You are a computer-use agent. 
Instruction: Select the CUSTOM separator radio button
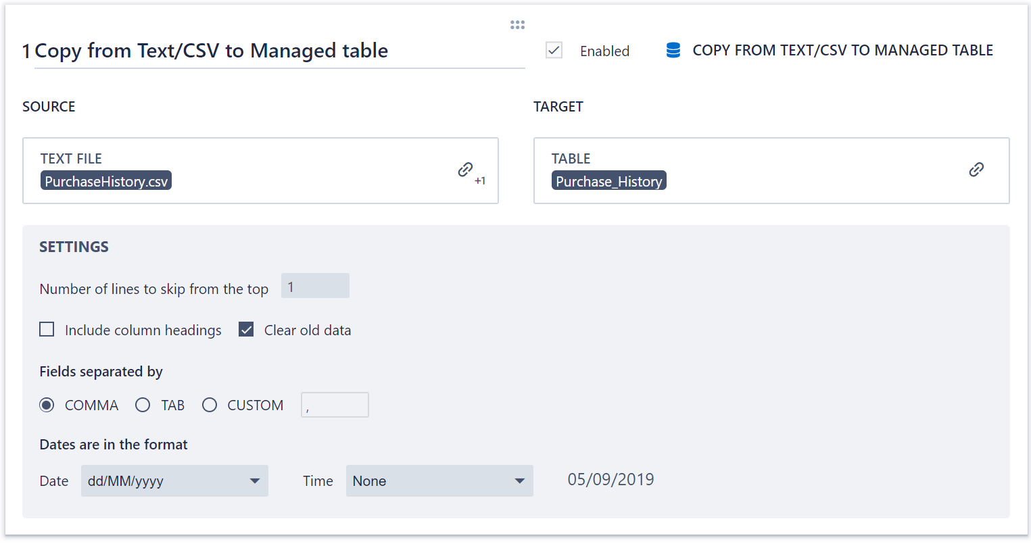click(x=210, y=405)
